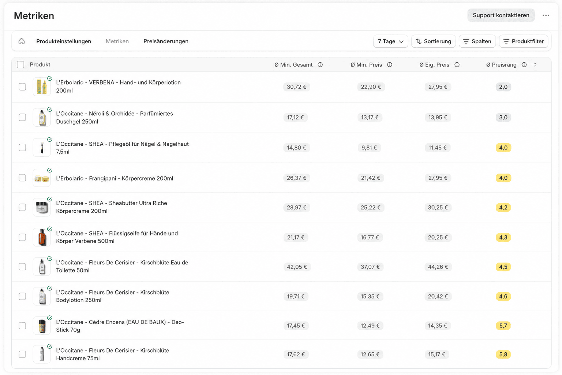Open the 7 Tage time range dropdown

click(391, 41)
